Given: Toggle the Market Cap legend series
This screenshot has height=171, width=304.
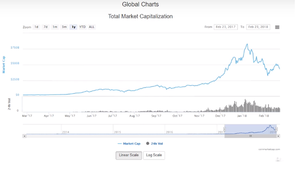Looking at the screenshot, I should coord(129,144).
